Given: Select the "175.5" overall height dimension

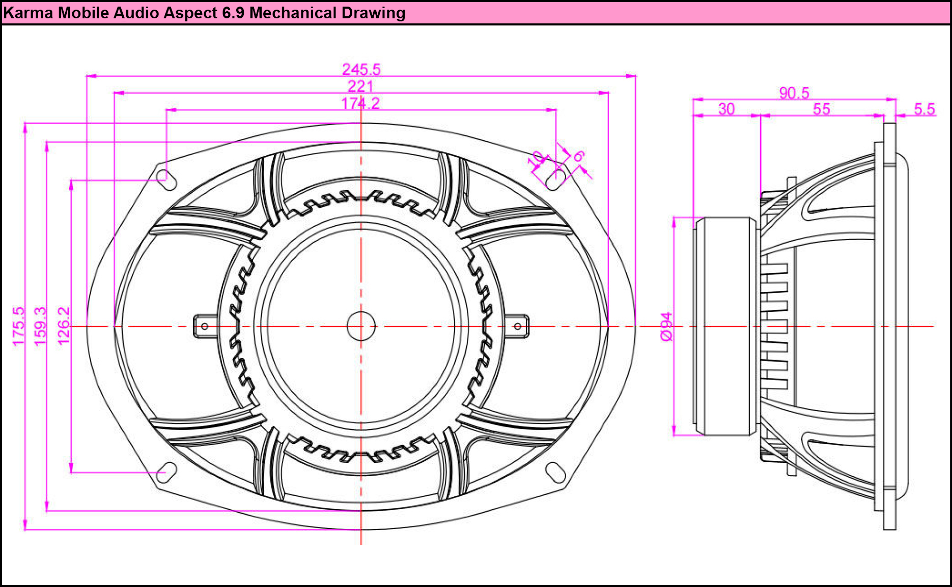Looking at the screenshot, I should (18, 326).
